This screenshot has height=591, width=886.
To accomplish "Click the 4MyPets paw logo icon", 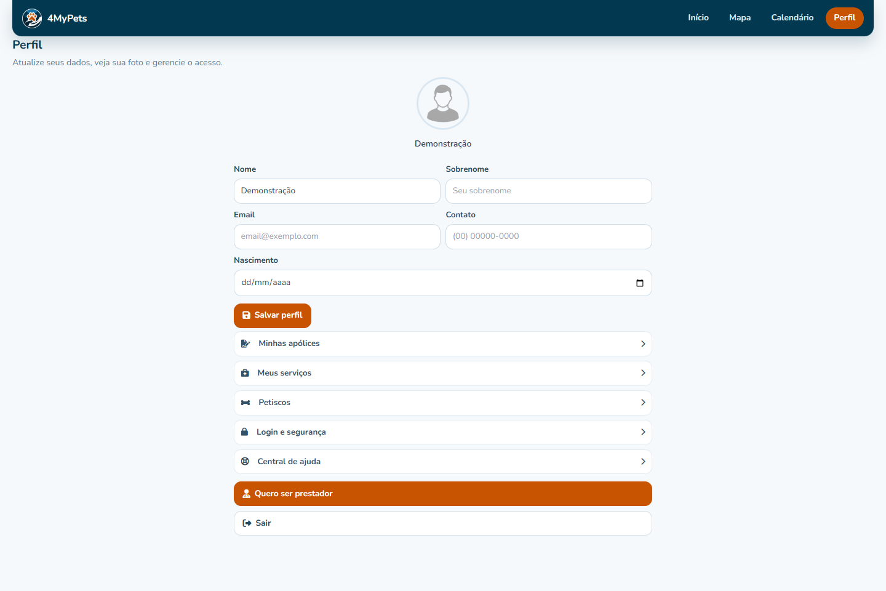I will 32,18.
